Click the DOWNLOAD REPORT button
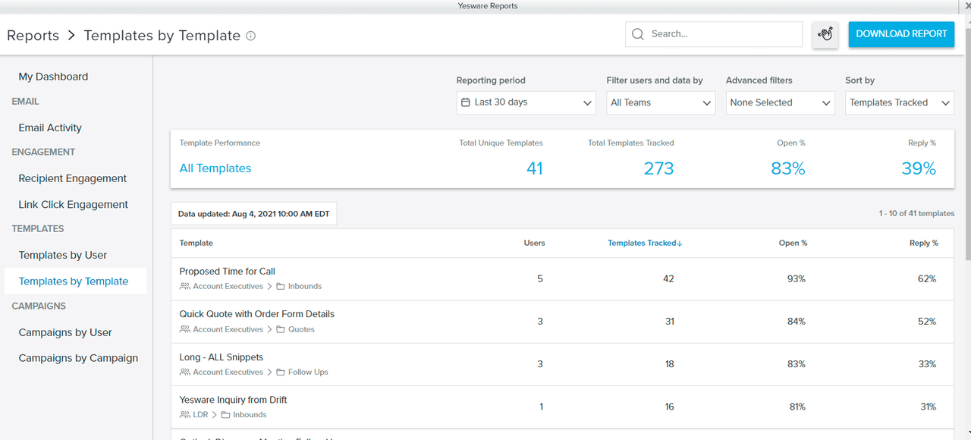Image resolution: width=971 pixels, height=440 pixels. [x=901, y=34]
